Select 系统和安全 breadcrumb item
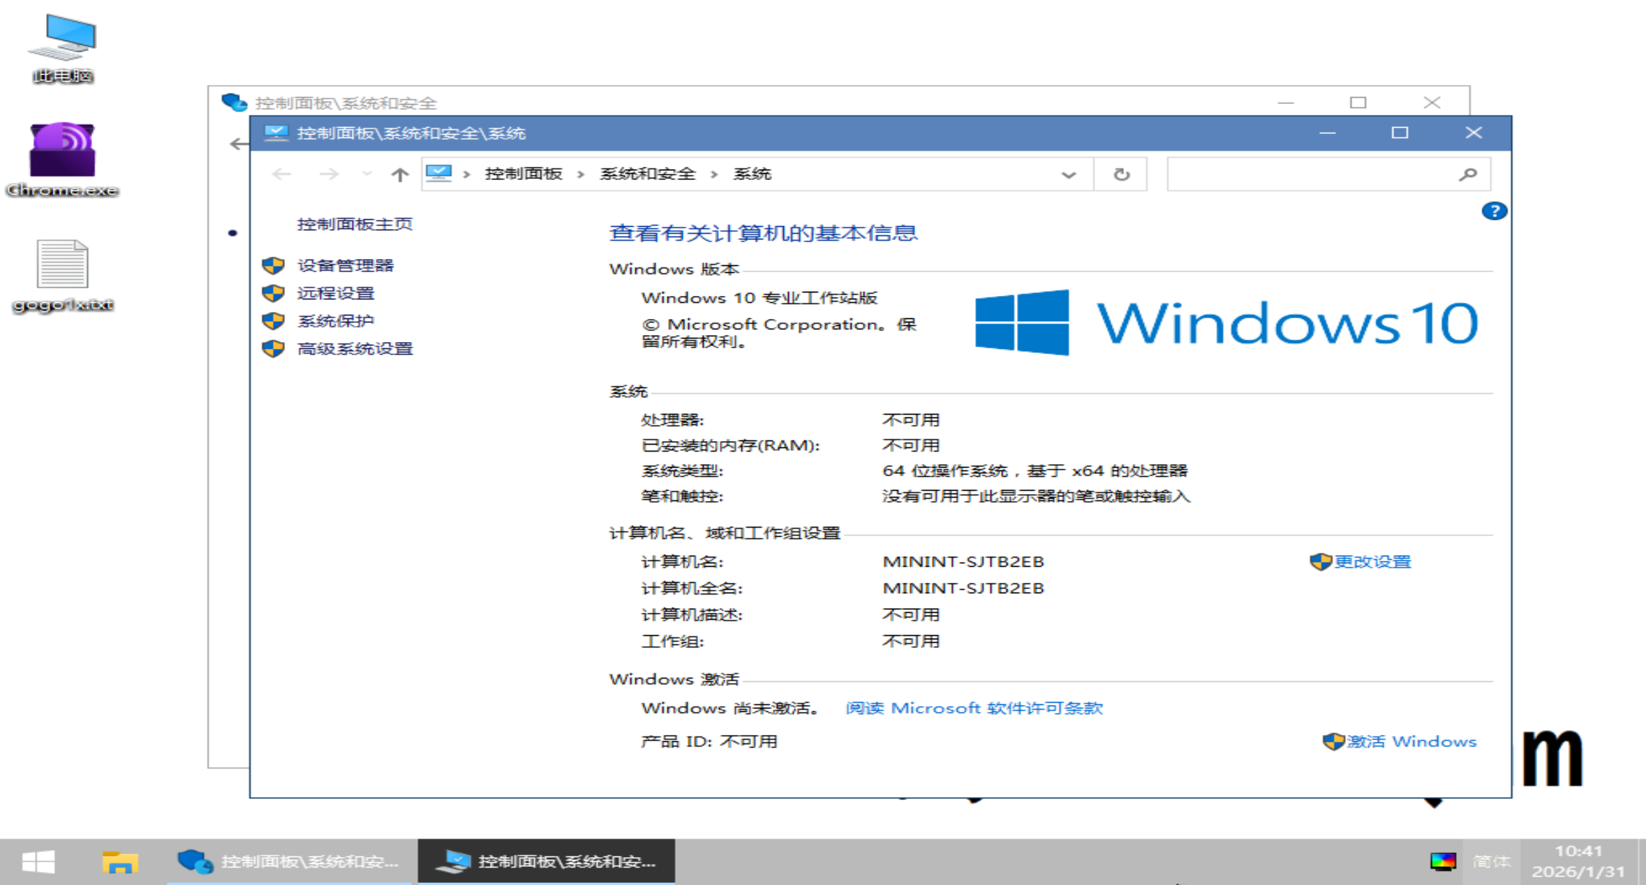The height and width of the screenshot is (885, 1646). (647, 174)
